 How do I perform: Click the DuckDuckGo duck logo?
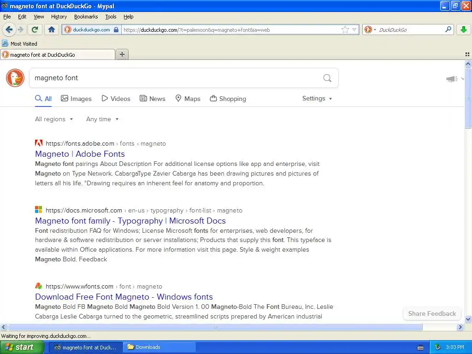pos(15,78)
